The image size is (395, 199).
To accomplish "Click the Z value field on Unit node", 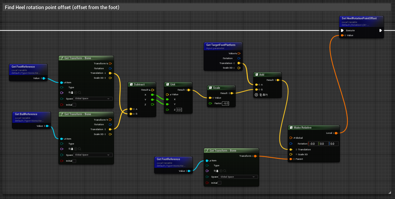I will pos(179,110).
